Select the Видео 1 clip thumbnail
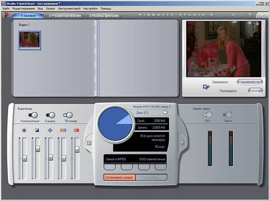 30,40
